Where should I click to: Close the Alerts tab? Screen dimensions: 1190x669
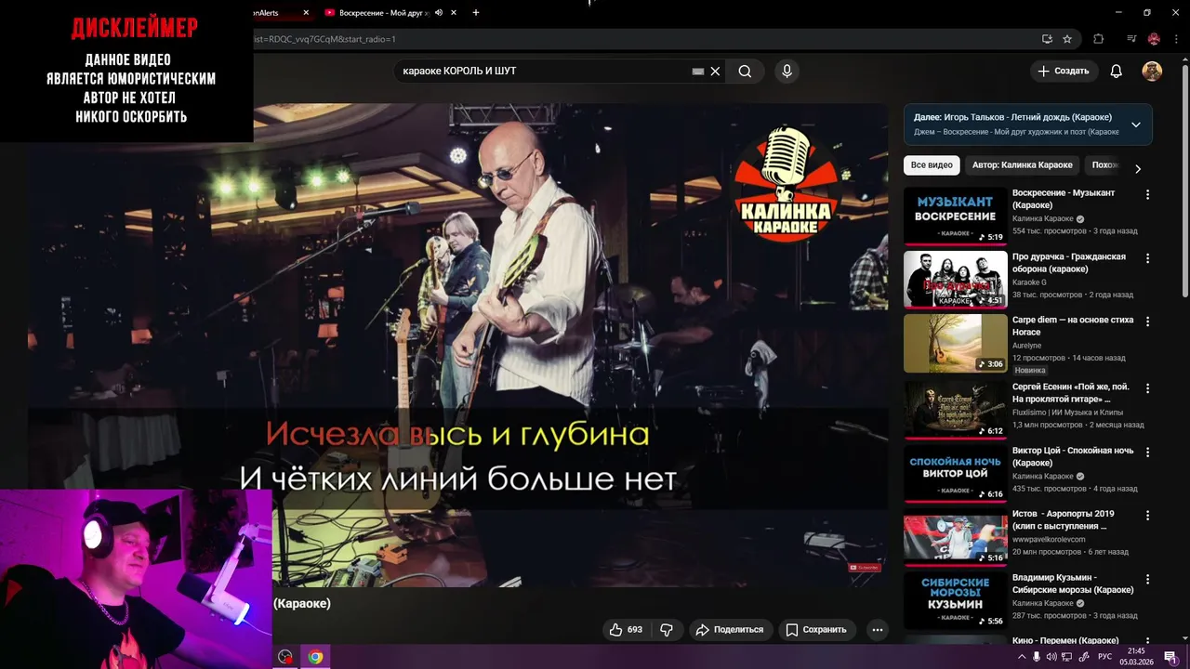coord(306,13)
